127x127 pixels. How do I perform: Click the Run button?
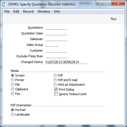point(114,19)
